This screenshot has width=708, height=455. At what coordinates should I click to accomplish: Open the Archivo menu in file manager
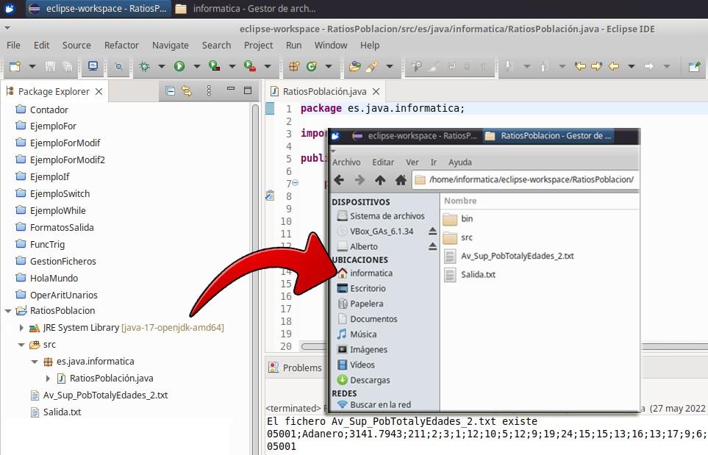point(346,162)
